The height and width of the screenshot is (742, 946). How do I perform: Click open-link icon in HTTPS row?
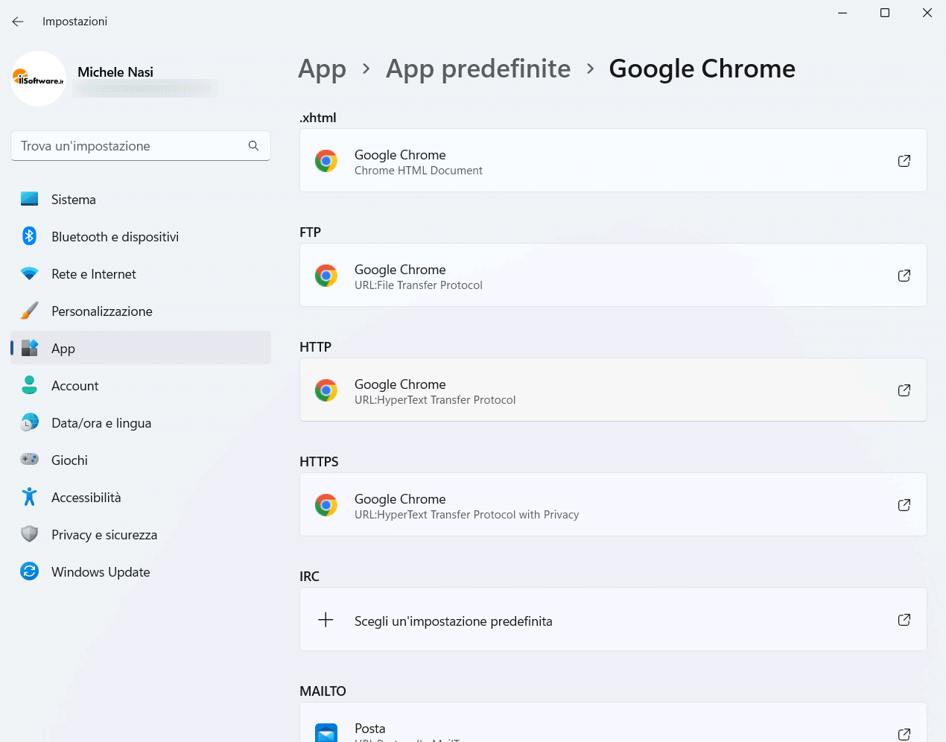[904, 505]
